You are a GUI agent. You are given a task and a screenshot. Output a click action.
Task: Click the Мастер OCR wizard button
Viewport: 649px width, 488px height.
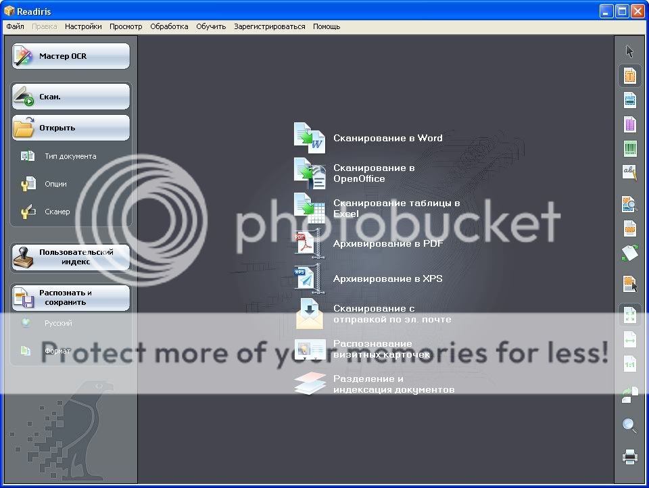[x=70, y=56]
